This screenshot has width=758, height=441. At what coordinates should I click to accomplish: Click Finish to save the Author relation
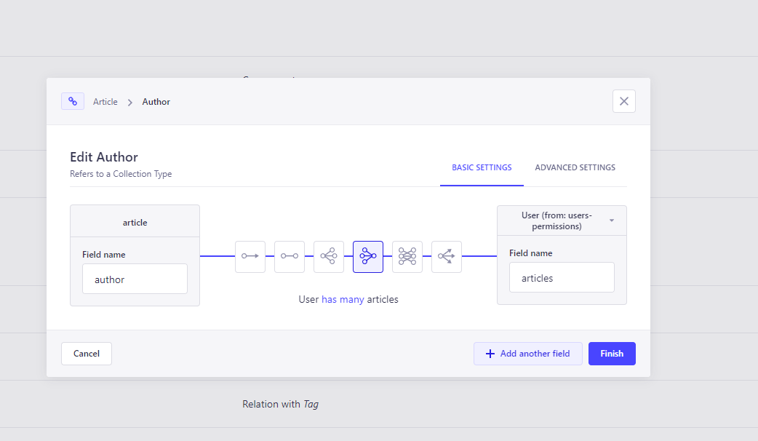(x=612, y=354)
